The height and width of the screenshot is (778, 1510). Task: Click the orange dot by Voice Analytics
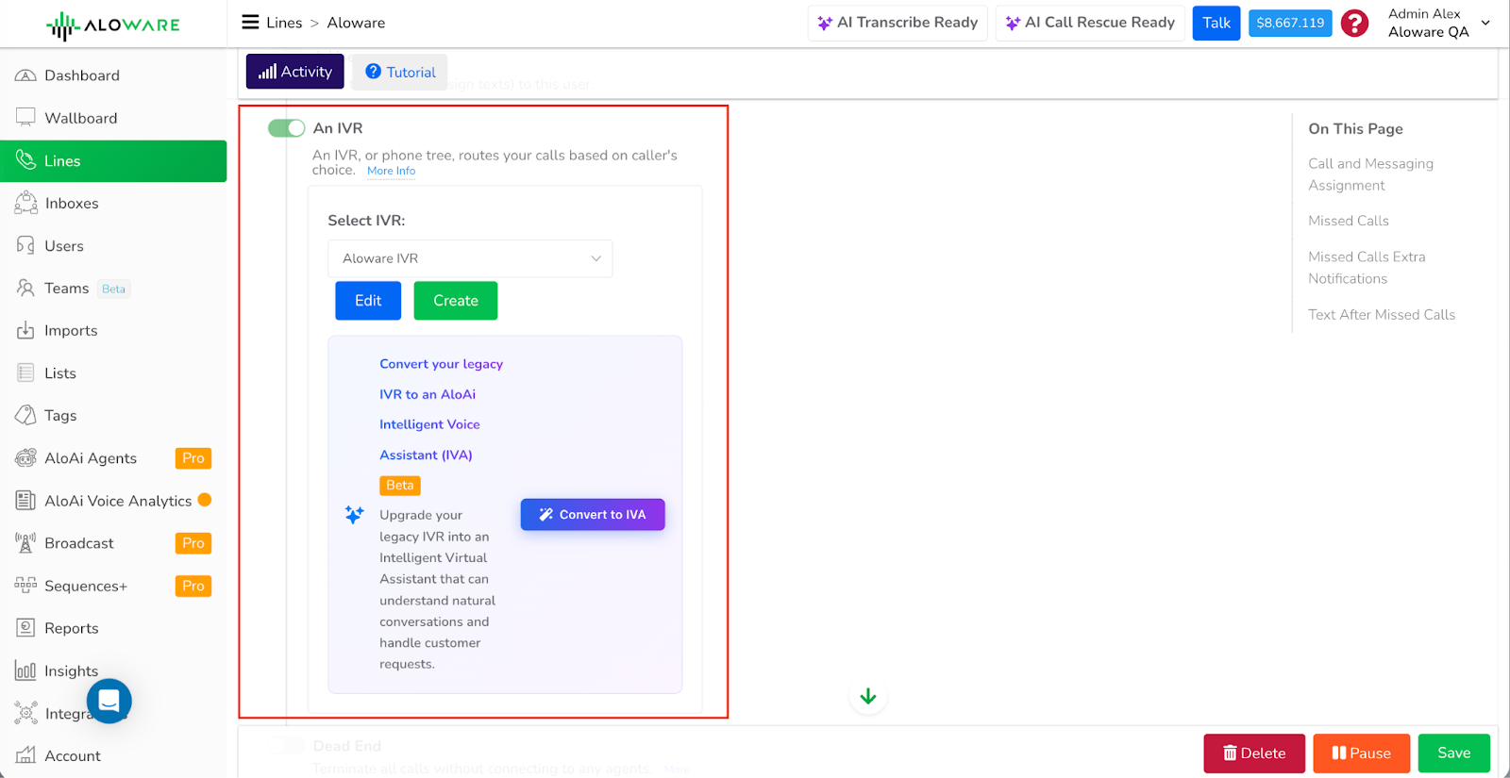(205, 500)
